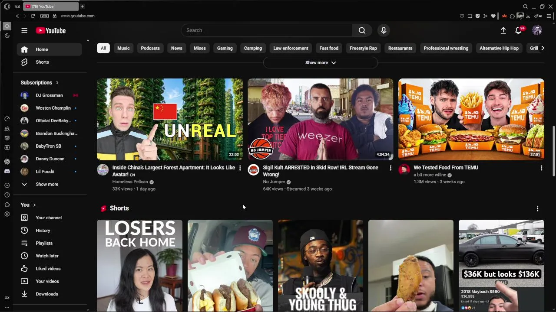Open options for Sigil Kult ARRESTED video

391,168
